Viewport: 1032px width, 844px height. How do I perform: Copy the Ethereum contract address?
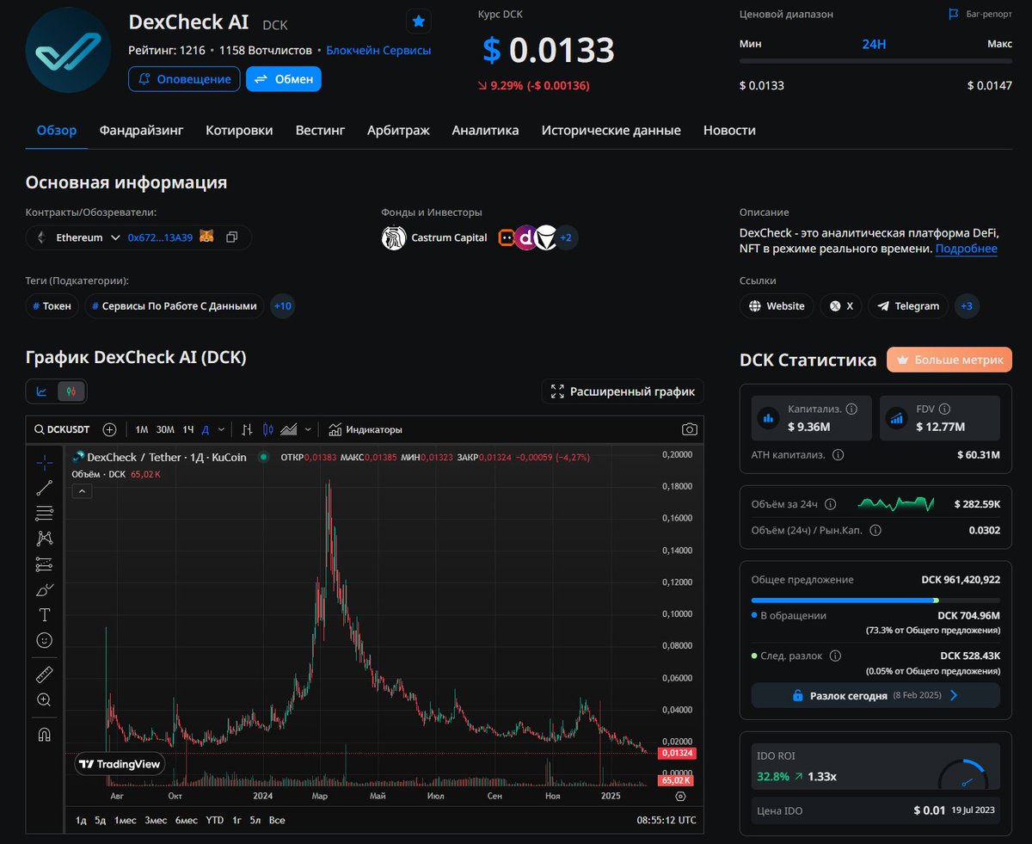point(231,237)
